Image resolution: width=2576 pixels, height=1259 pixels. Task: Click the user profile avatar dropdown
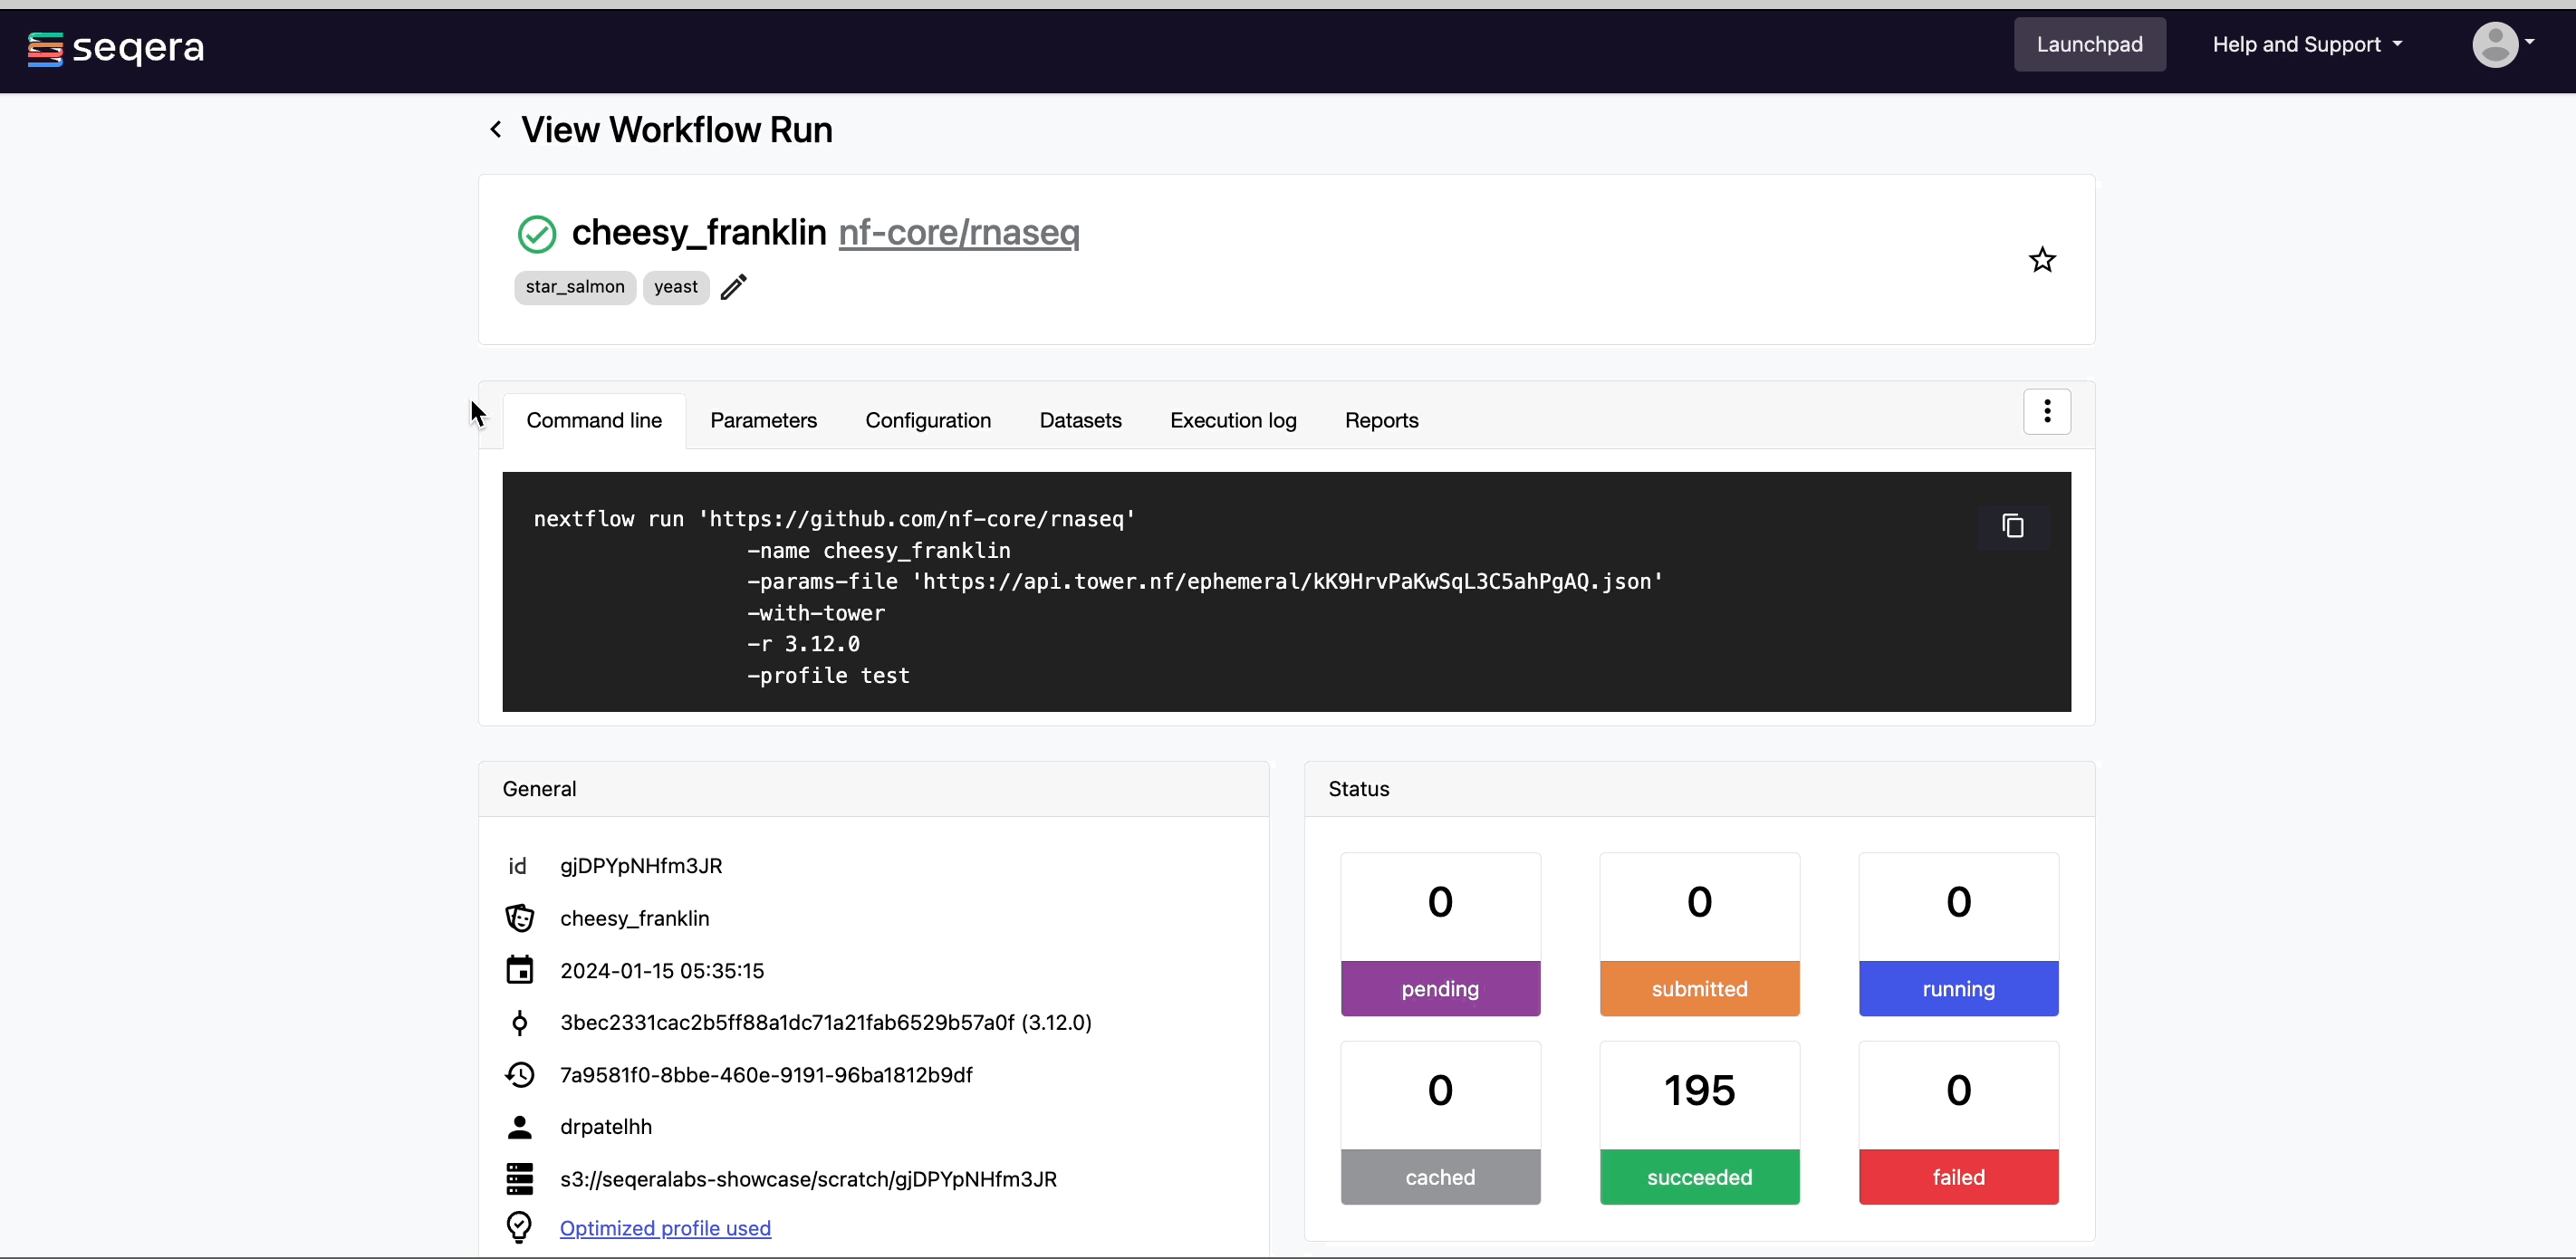2502,44
